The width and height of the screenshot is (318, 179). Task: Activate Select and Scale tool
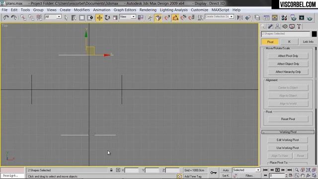pos(115,18)
